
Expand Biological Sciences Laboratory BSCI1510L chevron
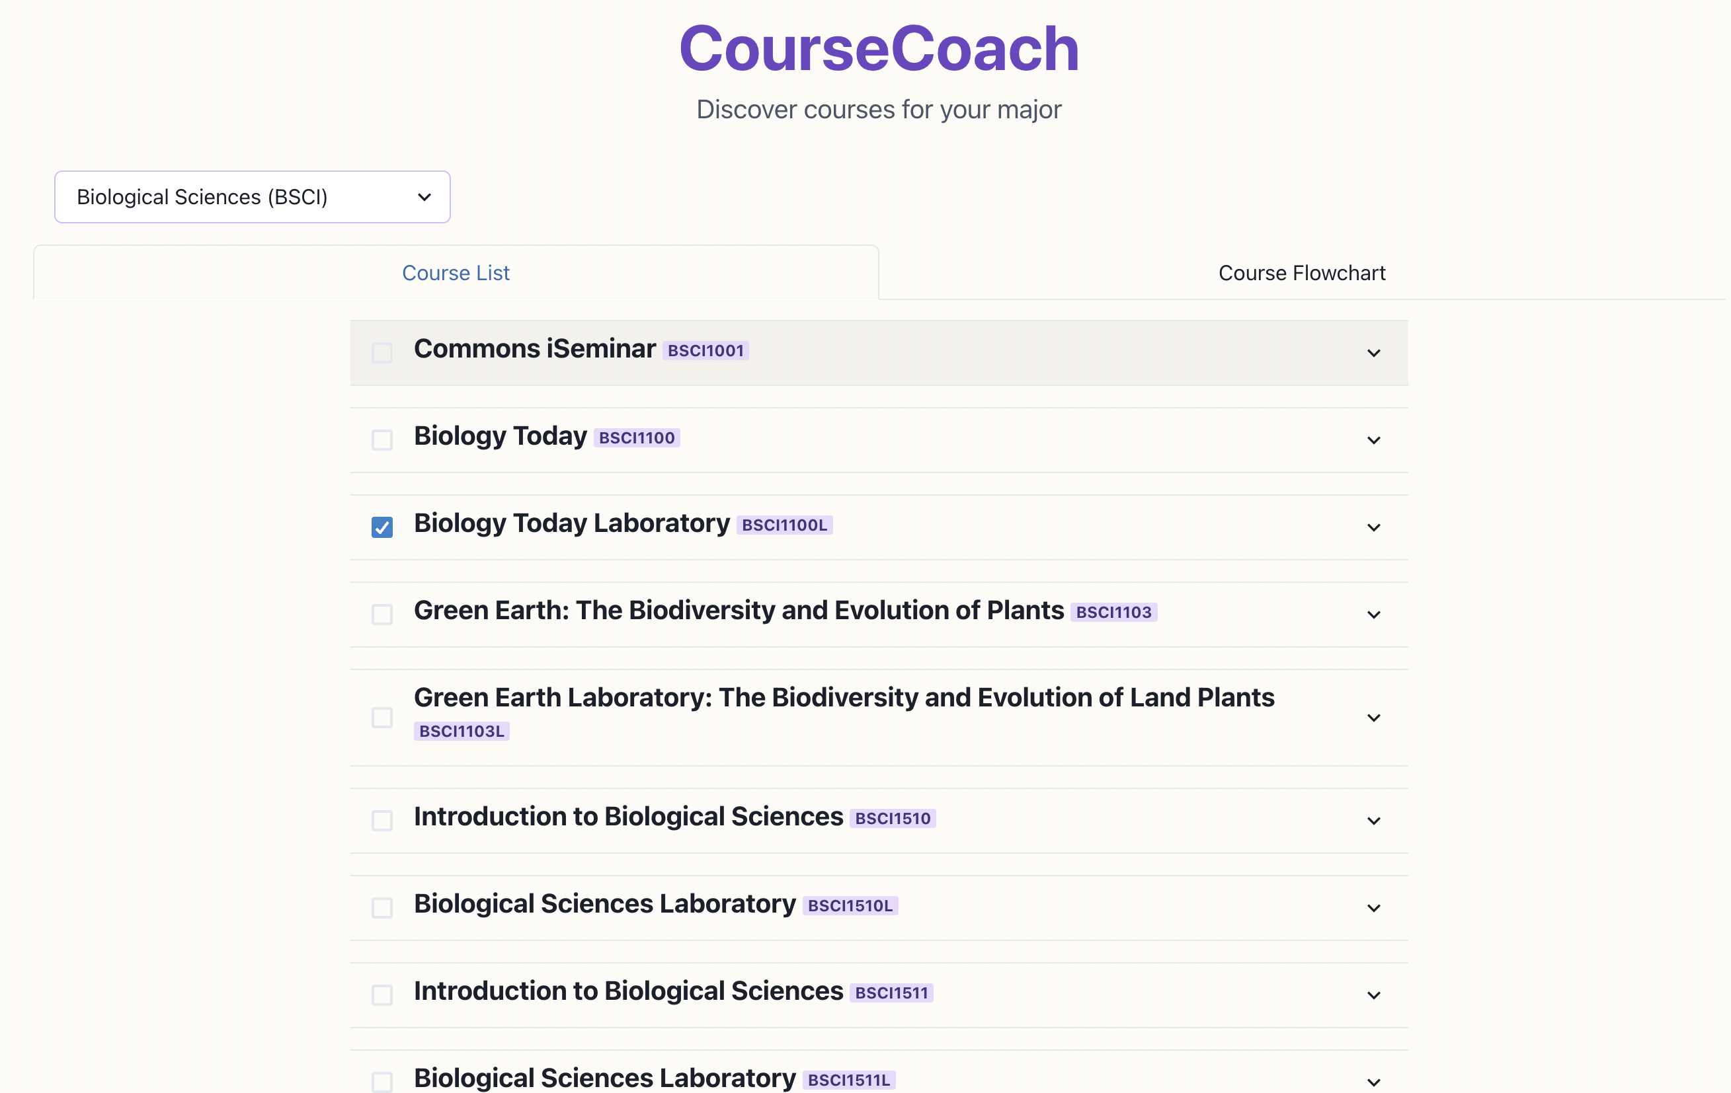point(1373,907)
